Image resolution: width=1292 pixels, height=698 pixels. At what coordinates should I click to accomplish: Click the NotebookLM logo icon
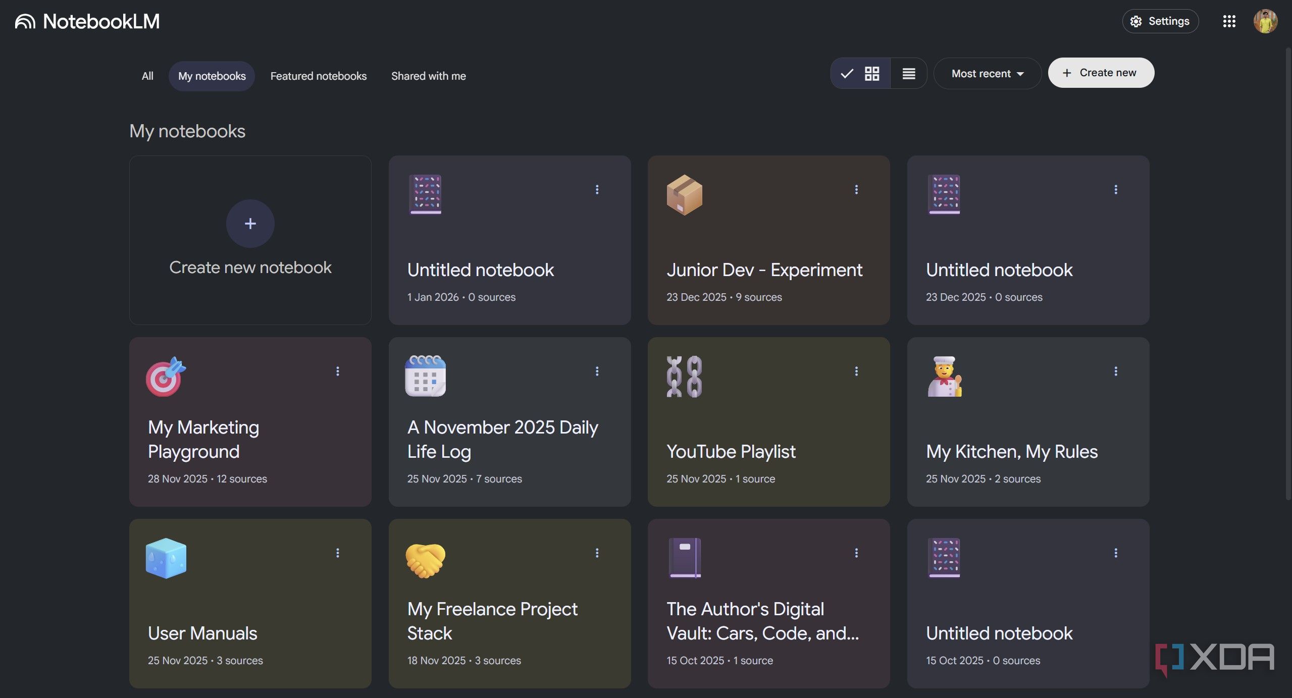coord(25,22)
